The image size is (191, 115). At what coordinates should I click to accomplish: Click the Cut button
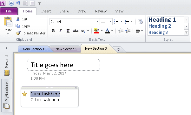pyautogui.click(x=22, y=19)
